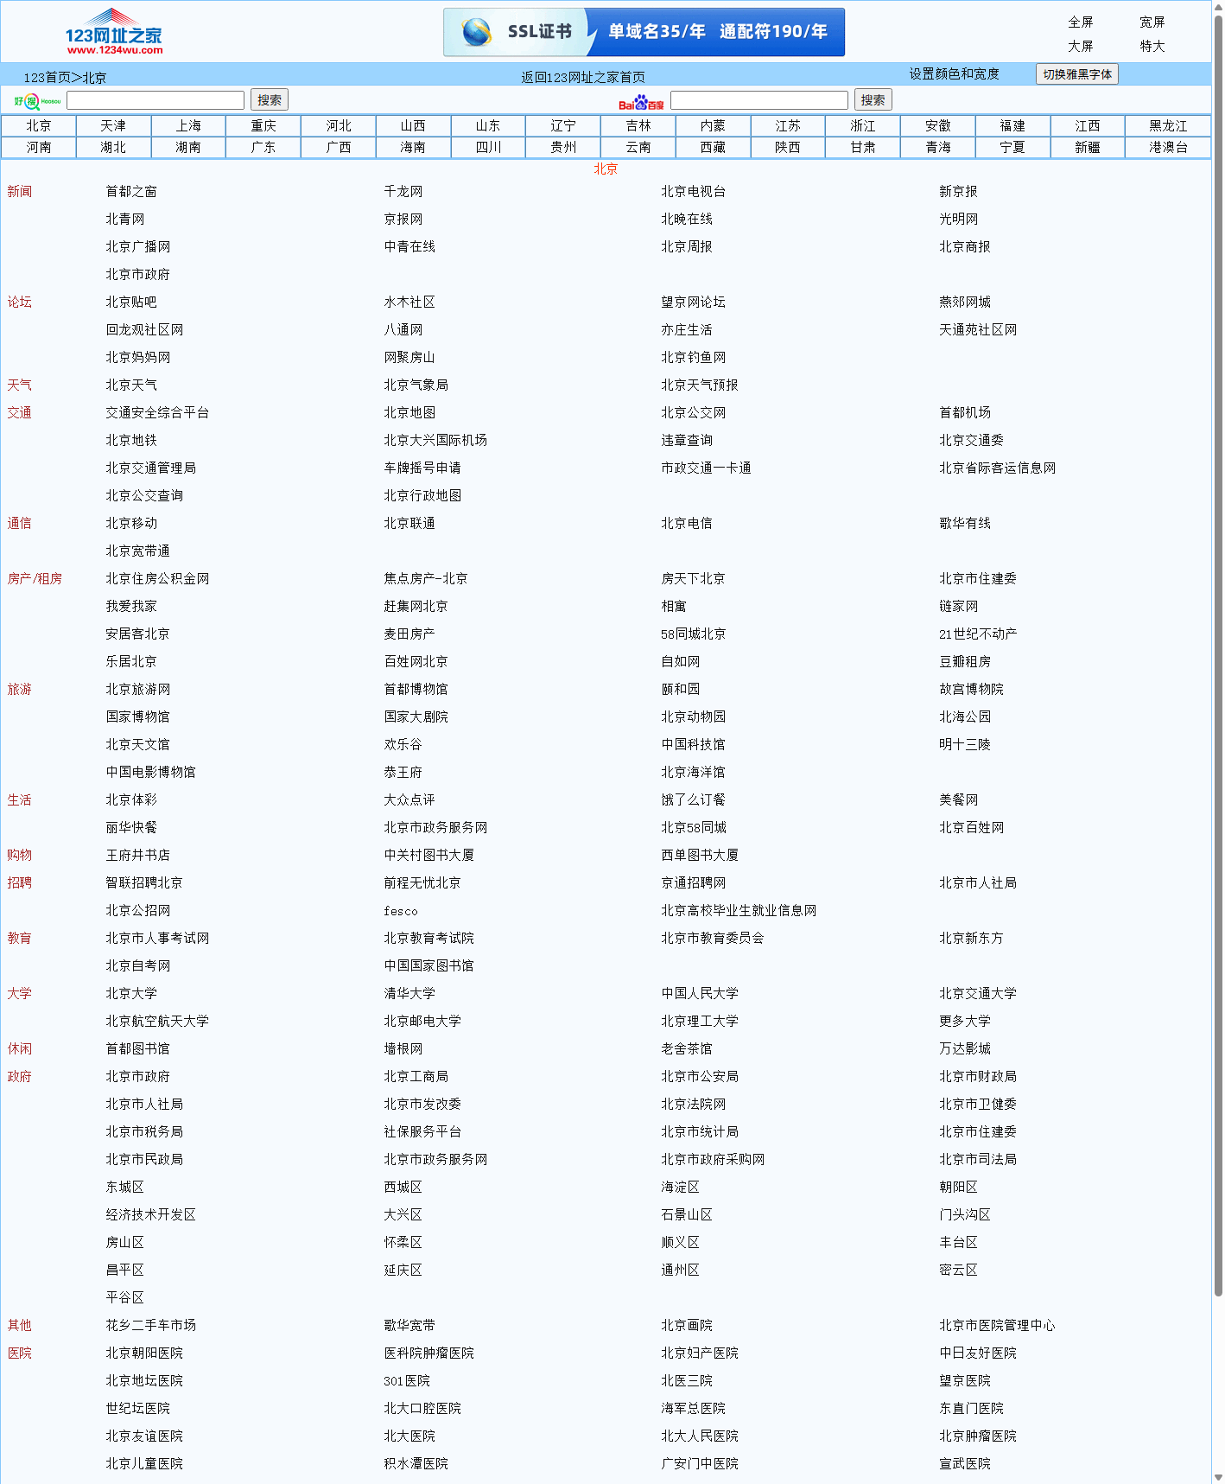Switch to the 黑龙江 province tab
The width and height of the screenshot is (1225, 1484).
click(x=1167, y=126)
